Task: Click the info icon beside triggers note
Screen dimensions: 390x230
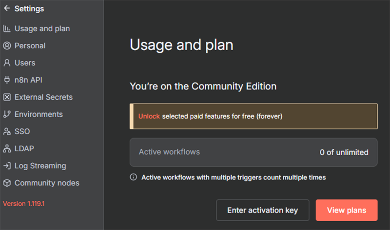Action: click(x=133, y=177)
